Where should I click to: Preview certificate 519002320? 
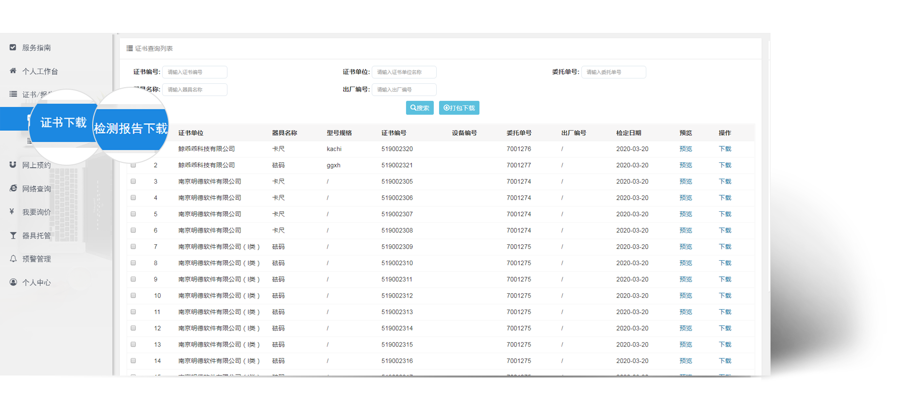click(685, 149)
